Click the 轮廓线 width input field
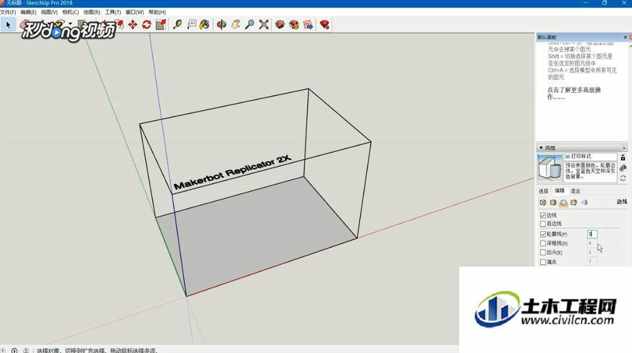Image resolution: width=632 pixels, height=353 pixels. [x=592, y=234]
